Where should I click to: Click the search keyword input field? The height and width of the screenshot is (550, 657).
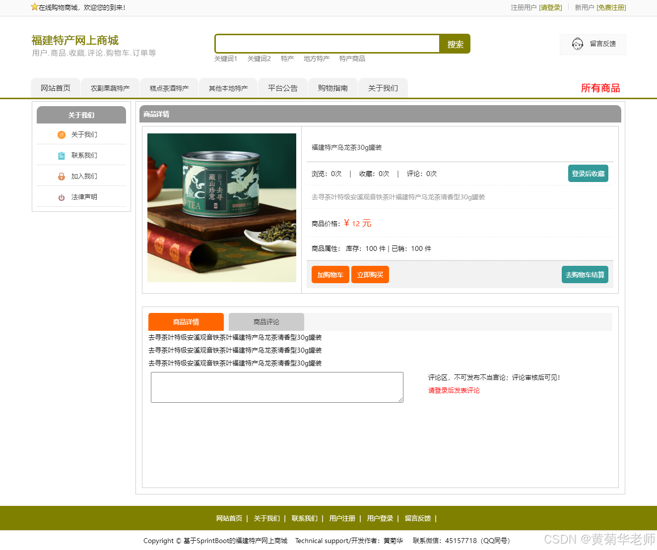tap(328, 44)
